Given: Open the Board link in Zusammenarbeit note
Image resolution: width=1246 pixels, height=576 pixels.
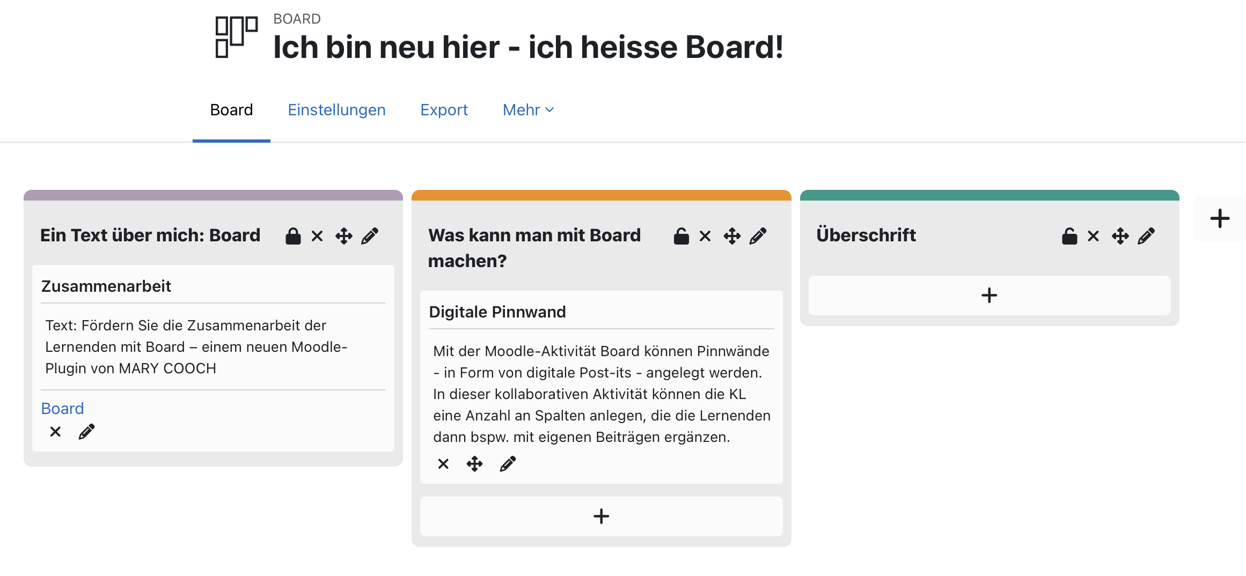Looking at the screenshot, I should click(62, 409).
